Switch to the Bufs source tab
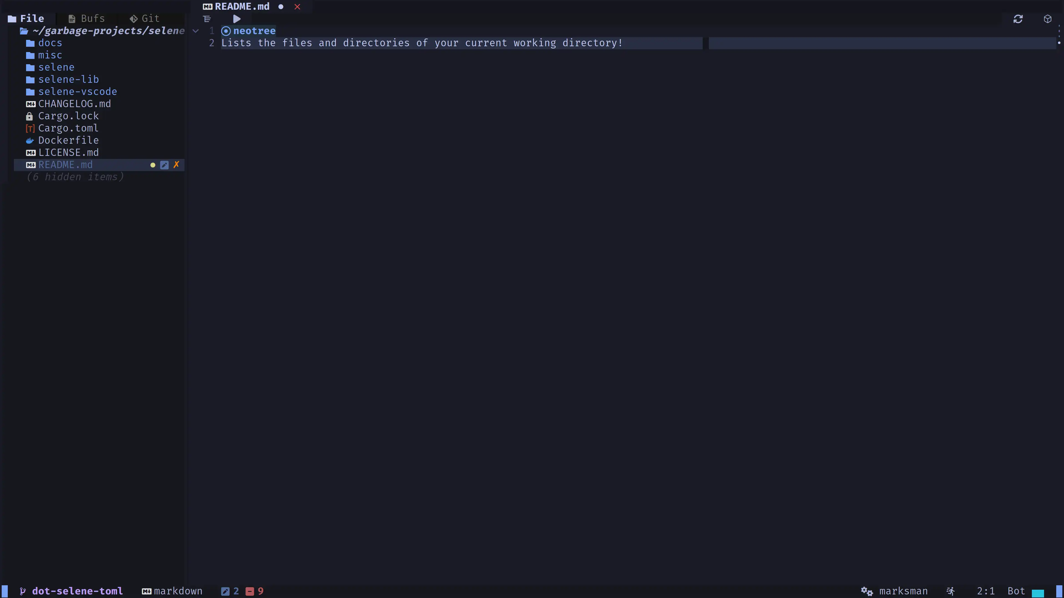Viewport: 1064px width, 598px height. point(87,19)
